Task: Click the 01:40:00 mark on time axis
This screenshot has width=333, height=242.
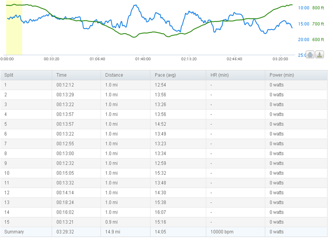Action: tap(143, 59)
